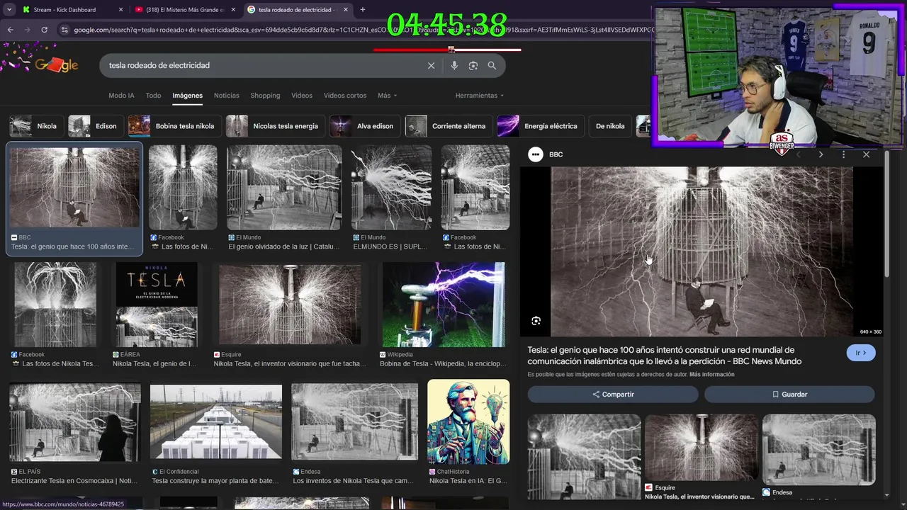Open Esquire inventor visionario image result
Screen dimensions: 907x510
coord(290,305)
